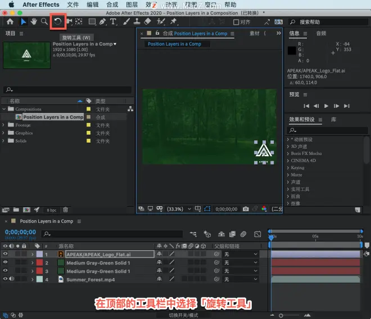Select the Puppet Pin tool

click(174, 22)
